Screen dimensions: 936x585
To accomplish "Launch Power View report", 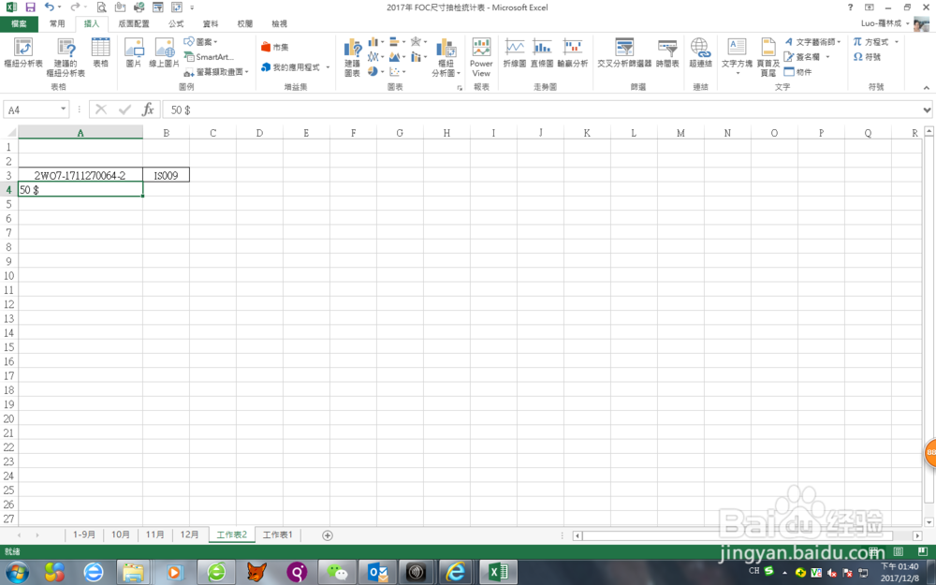I will pyautogui.click(x=481, y=57).
